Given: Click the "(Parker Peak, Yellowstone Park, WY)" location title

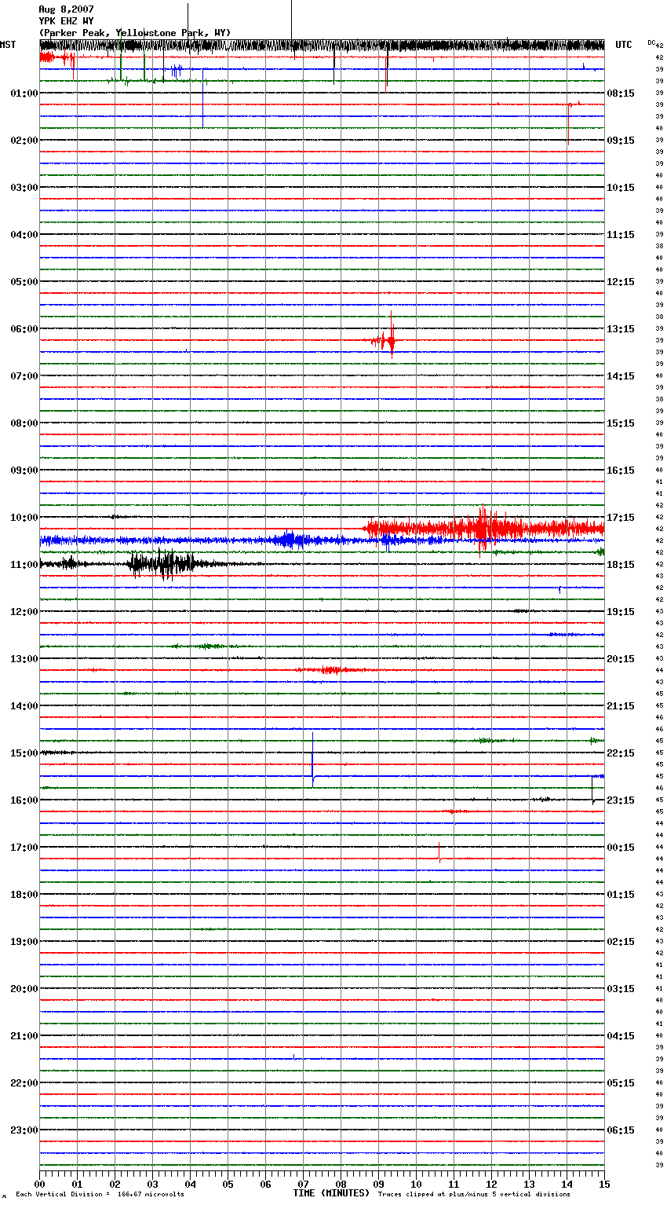Looking at the screenshot, I should point(135,33).
